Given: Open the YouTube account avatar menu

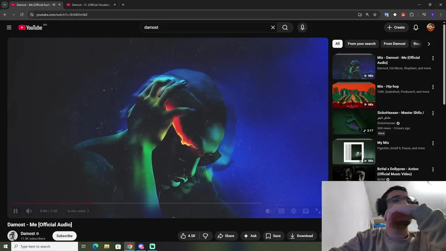Looking at the screenshot, I should (431, 28).
